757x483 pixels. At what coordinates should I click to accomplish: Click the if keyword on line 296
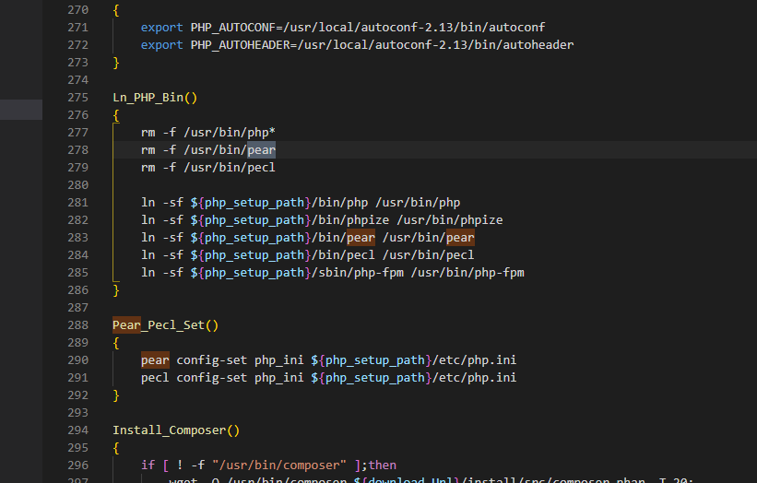(148, 465)
